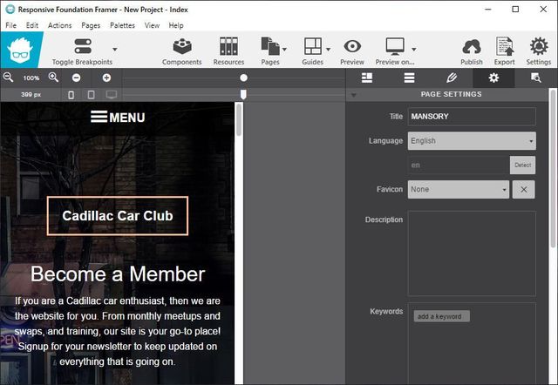
Task: Zoom out using the magnifier minus icon
Action: tap(9, 78)
